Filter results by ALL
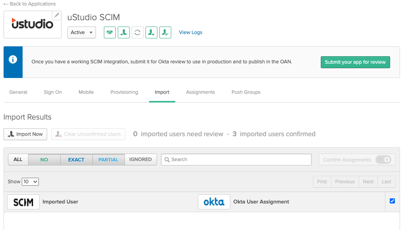406x230 pixels. (18, 160)
